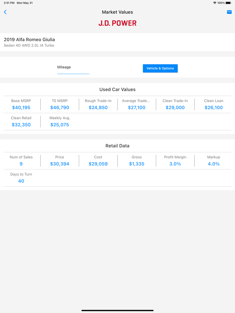The width and height of the screenshot is (235, 313).
Task: Tap the Clean Retail label
Action: 21,118
